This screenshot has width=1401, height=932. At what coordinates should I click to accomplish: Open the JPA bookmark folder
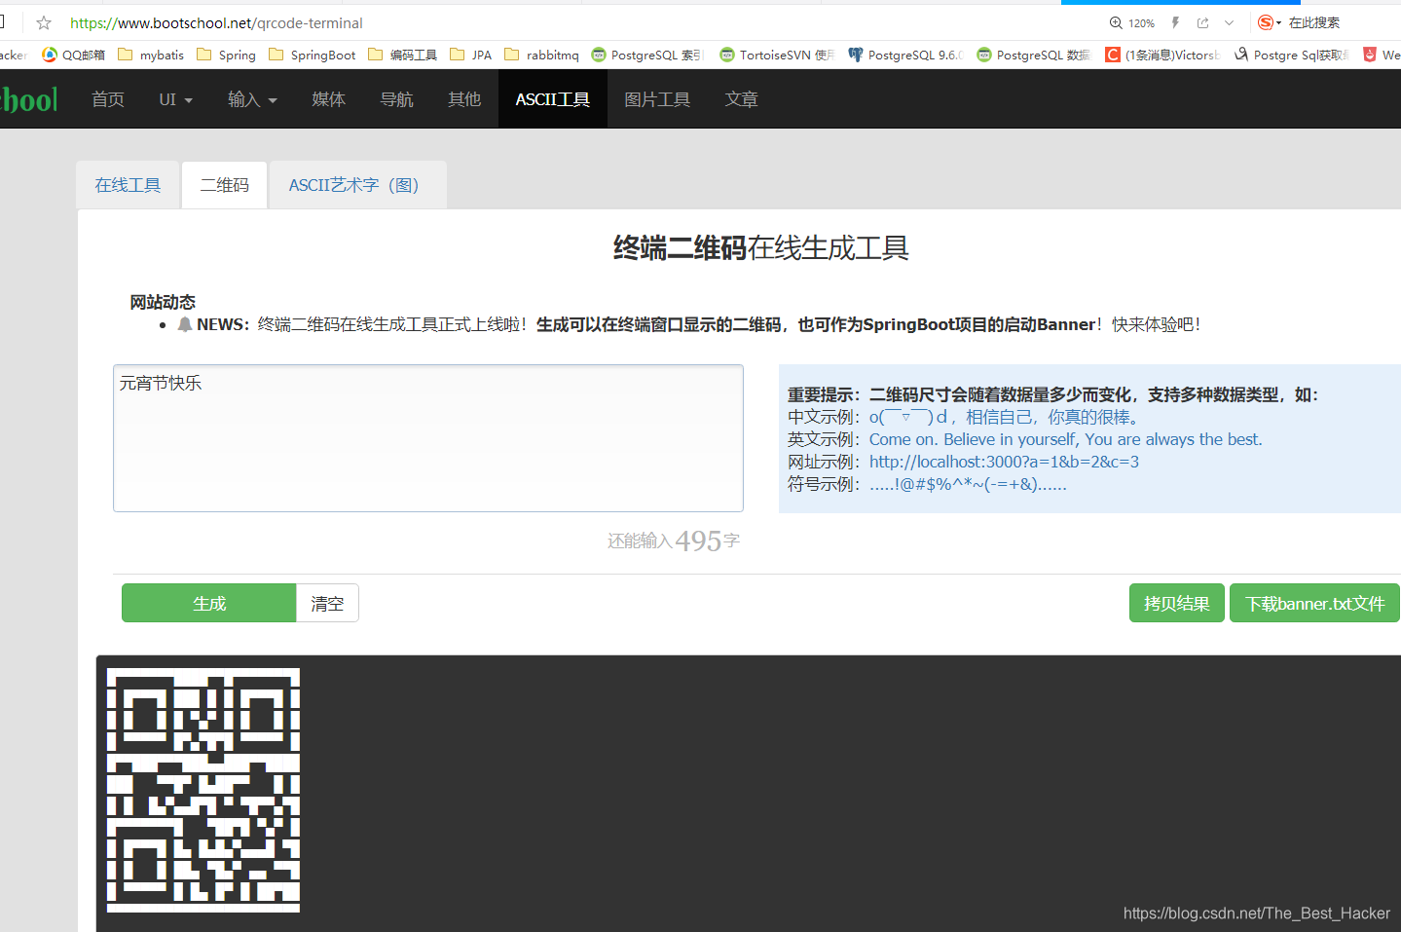tap(471, 55)
